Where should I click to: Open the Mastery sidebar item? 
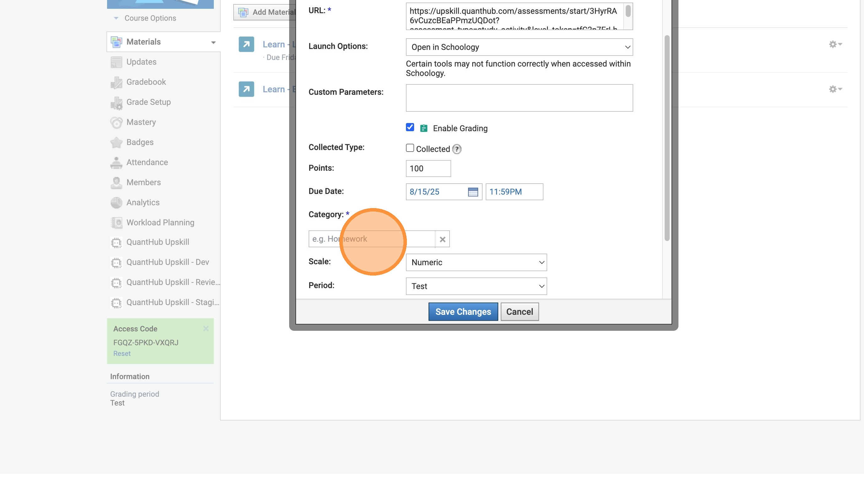click(x=141, y=122)
